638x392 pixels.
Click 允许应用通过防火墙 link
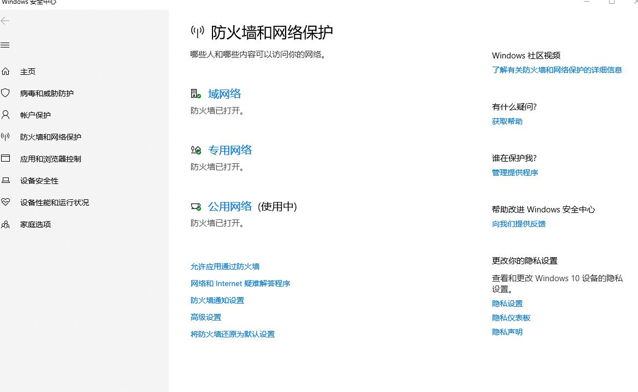point(225,266)
